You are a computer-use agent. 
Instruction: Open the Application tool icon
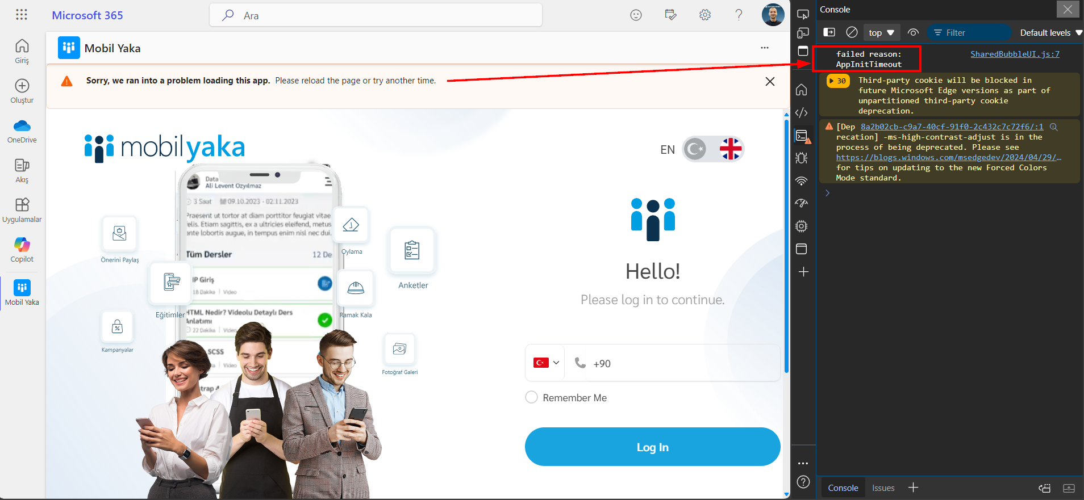click(802, 249)
